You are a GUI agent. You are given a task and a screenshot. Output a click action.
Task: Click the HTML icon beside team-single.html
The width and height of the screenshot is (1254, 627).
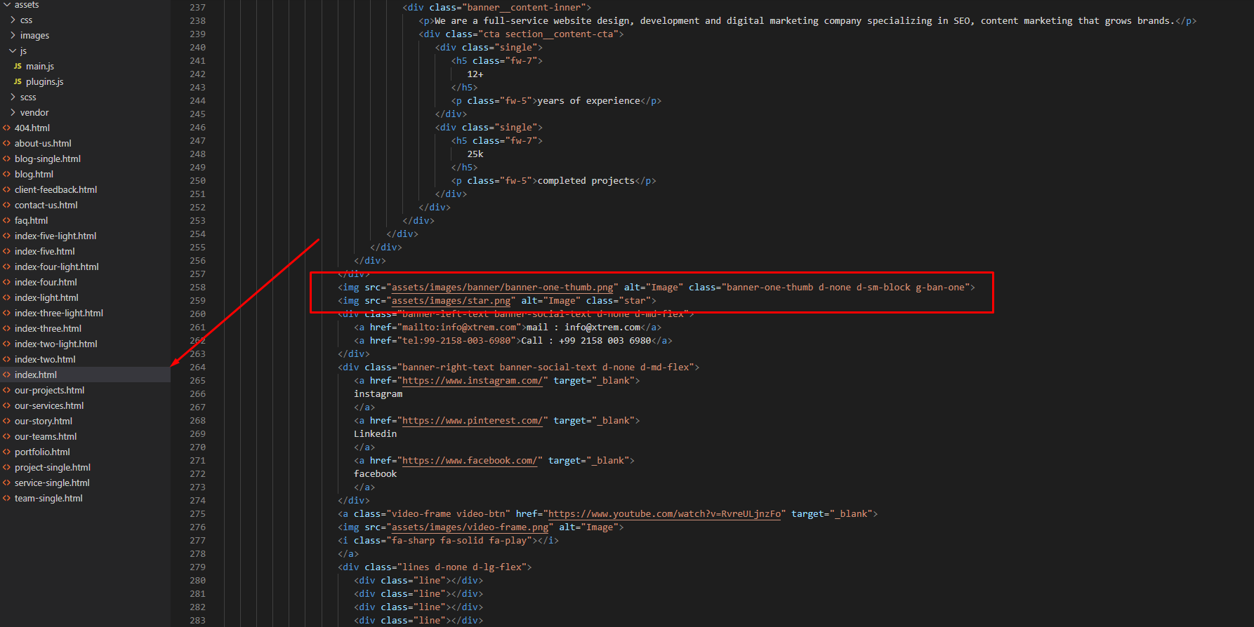tap(7, 498)
